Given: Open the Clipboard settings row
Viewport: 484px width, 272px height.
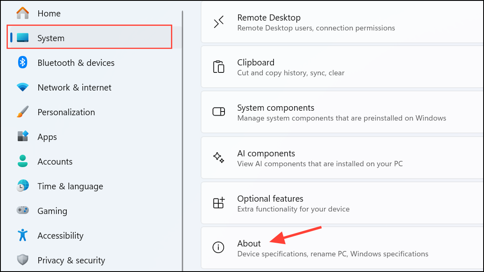Looking at the screenshot, I should tap(342, 67).
